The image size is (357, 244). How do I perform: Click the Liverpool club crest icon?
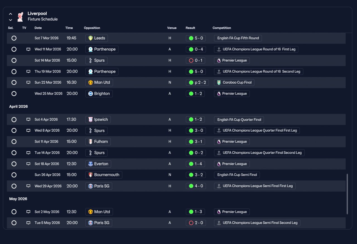point(20,16)
